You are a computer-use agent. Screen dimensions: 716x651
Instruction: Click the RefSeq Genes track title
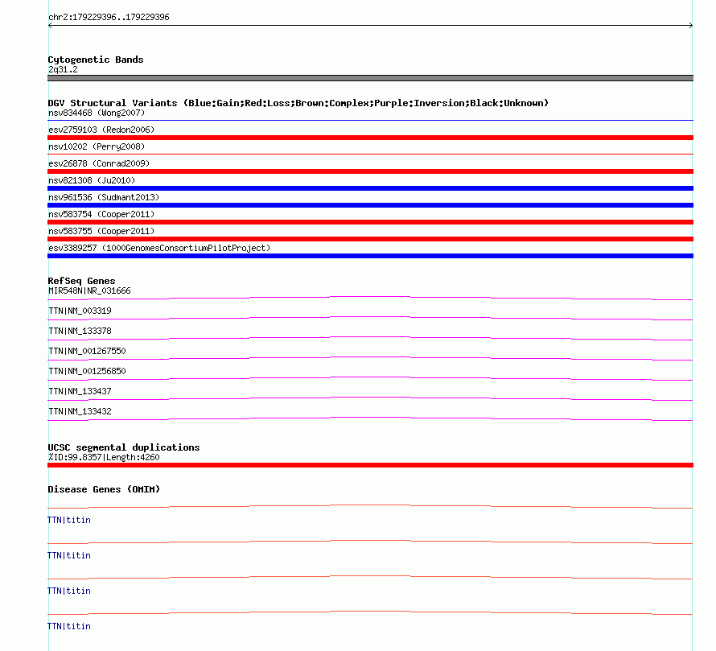pos(81,281)
